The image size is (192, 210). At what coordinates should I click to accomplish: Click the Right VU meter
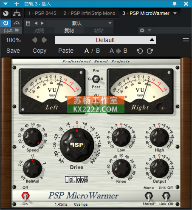click(x=140, y=91)
